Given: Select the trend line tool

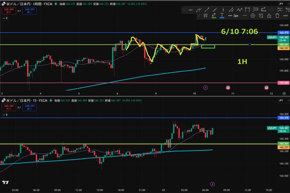Looking at the screenshot, I should click(x=207, y=10).
